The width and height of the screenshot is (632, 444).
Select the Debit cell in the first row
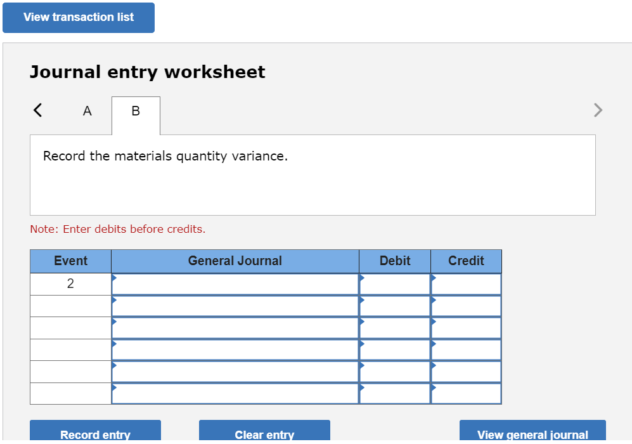[x=394, y=284]
